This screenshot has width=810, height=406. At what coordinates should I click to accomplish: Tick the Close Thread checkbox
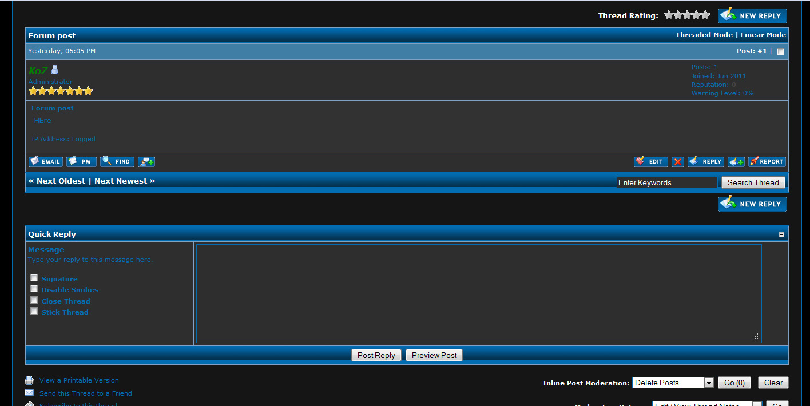[x=34, y=300]
